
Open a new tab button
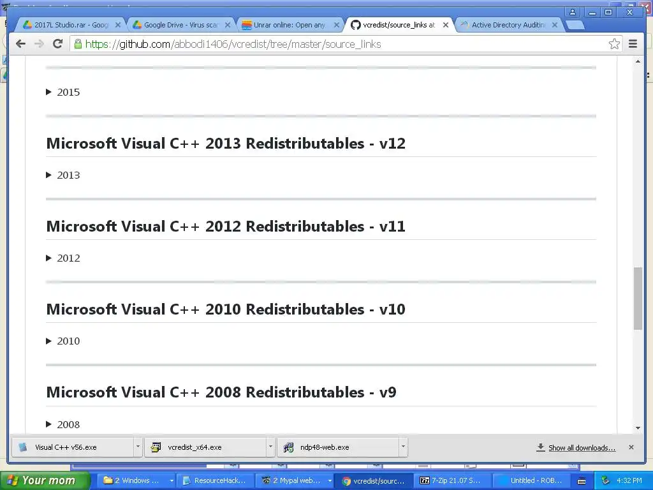coord(576,26)
